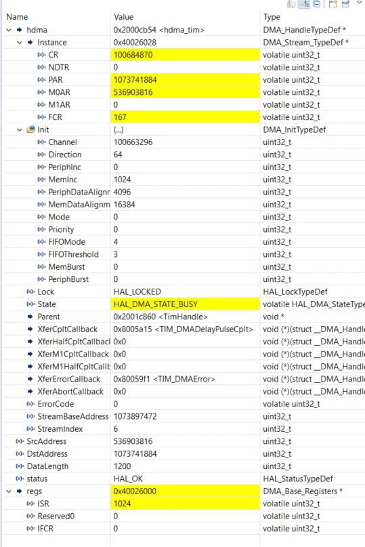Select the StreamBaseAddress row
This screenshot has height=547, width=365.
pos(184,417)
